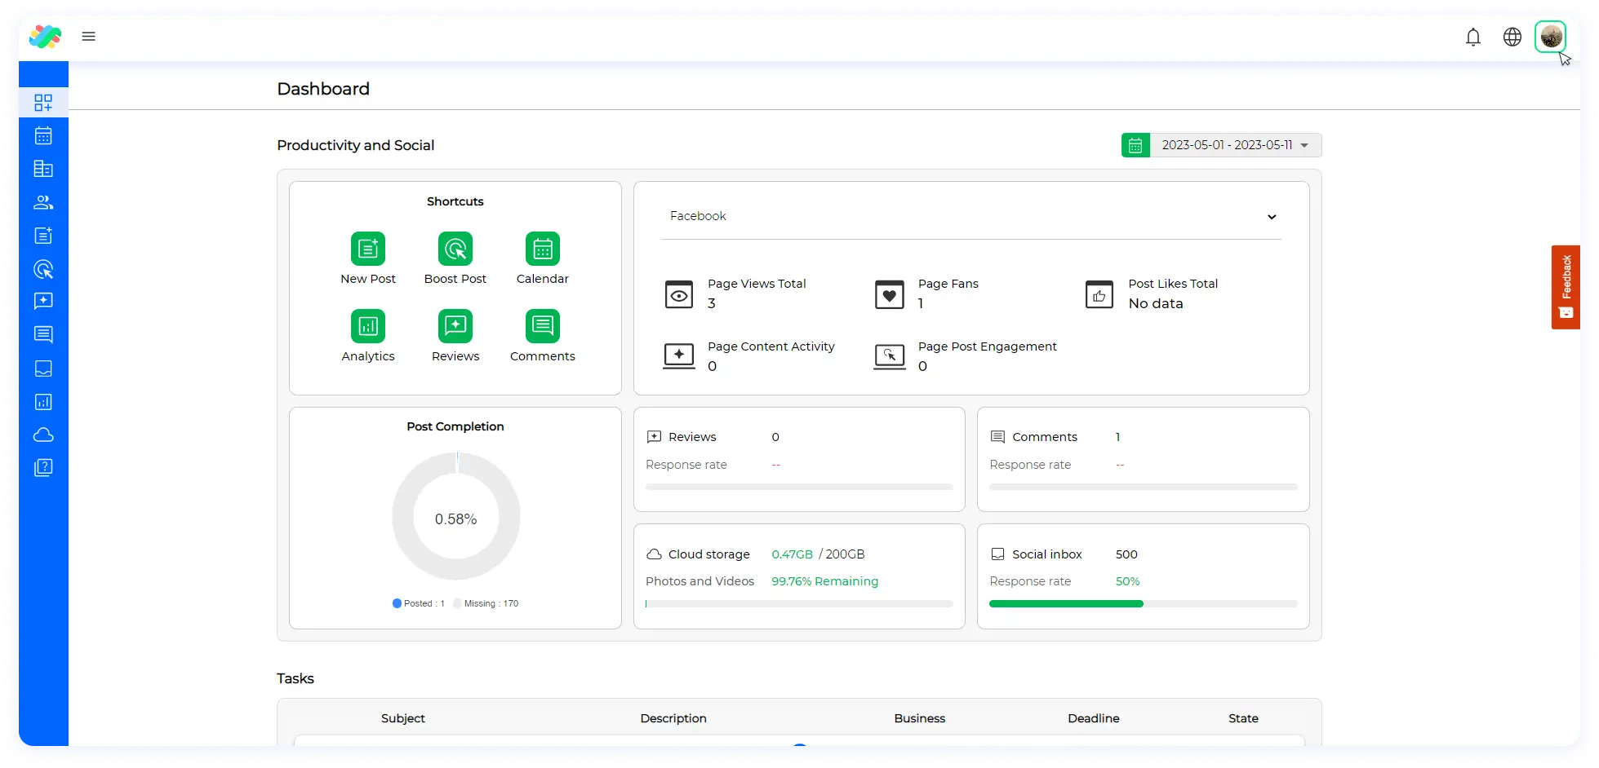Open the help icon in sidebar

(x=43, y=468)
